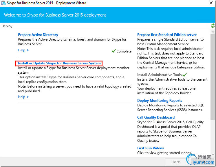The image size is (216, 167).
Task: Click 'Installs the Administrative Tools to the current' text
Action: [x=172, y=79]
